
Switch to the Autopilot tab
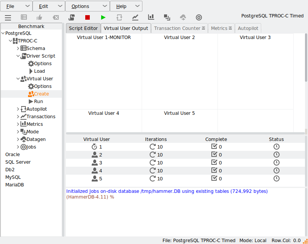248,28
